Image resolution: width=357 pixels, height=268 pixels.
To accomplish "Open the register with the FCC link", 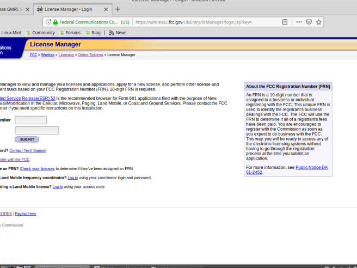I will coord(15,160).
